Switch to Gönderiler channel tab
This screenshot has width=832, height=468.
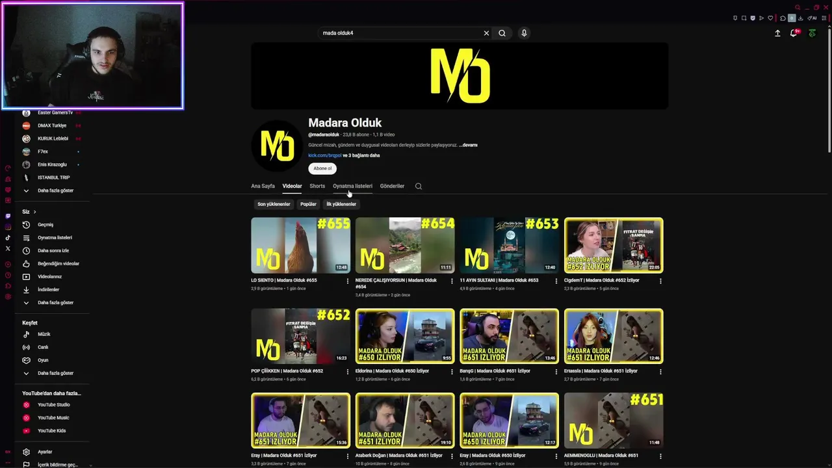click(392, 187)
